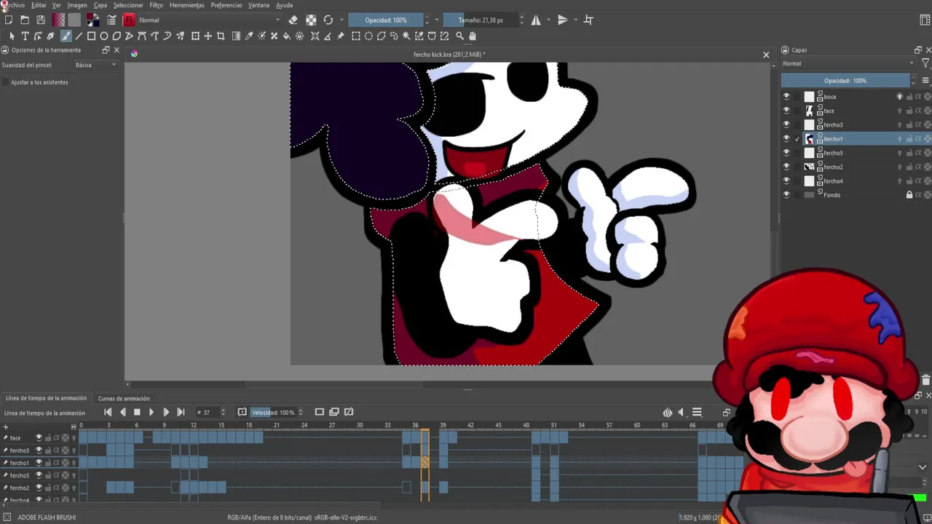Open file with the folder icon

tap(24, 20)
